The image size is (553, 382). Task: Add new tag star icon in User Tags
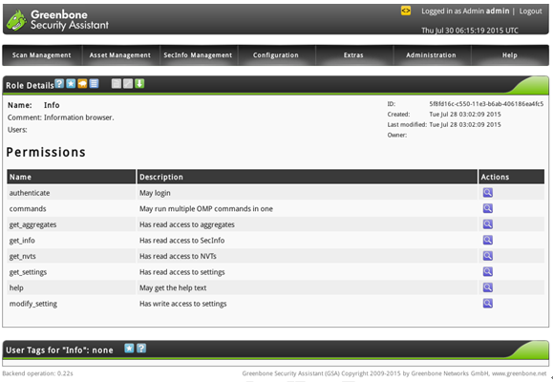point(129,349)
